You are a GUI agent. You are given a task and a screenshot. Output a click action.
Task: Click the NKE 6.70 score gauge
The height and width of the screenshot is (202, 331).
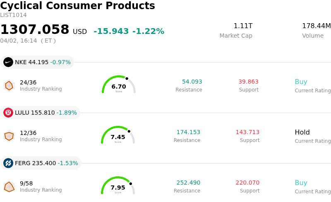(x=119, y=85)
